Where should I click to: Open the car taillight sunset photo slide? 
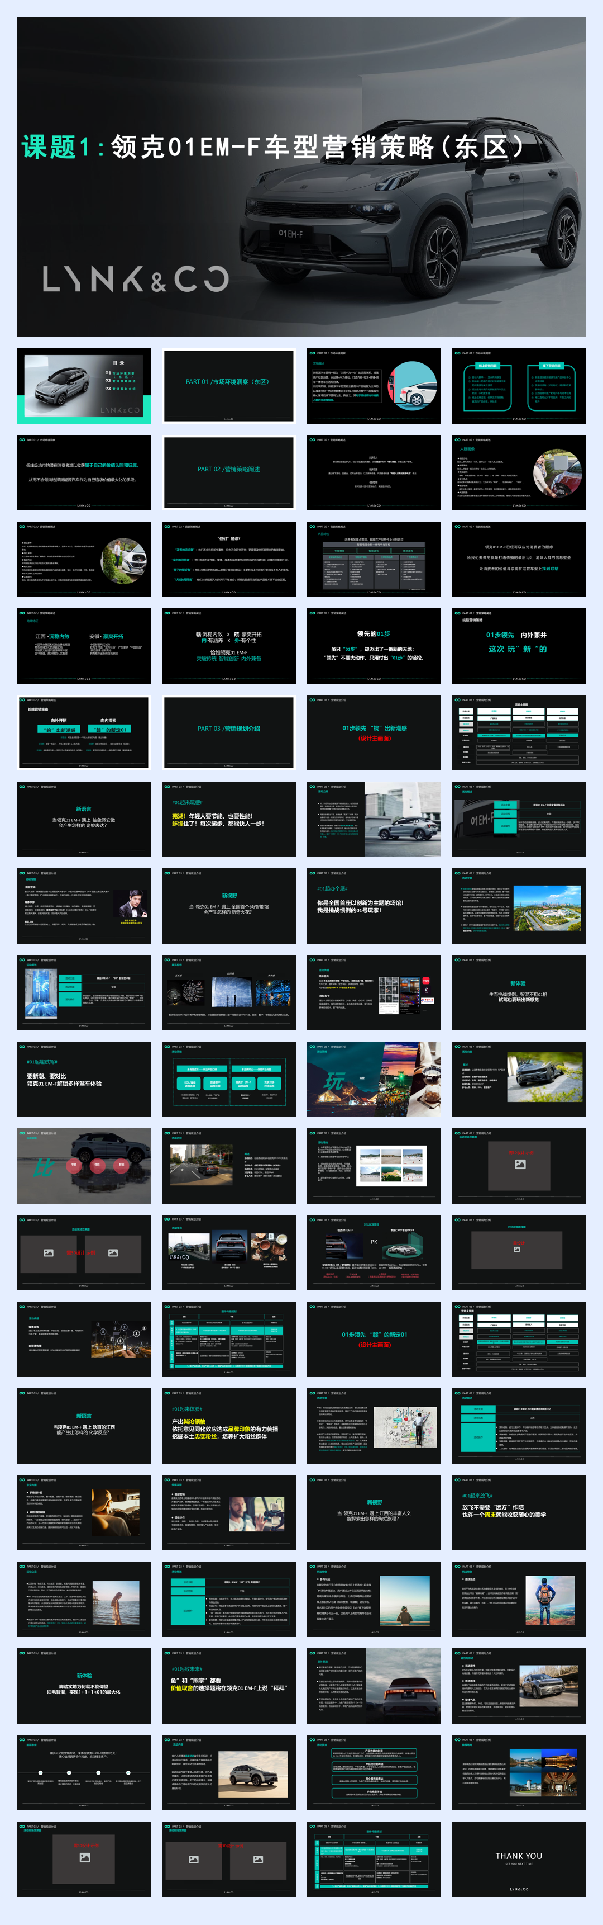[x=373, y=1685]
